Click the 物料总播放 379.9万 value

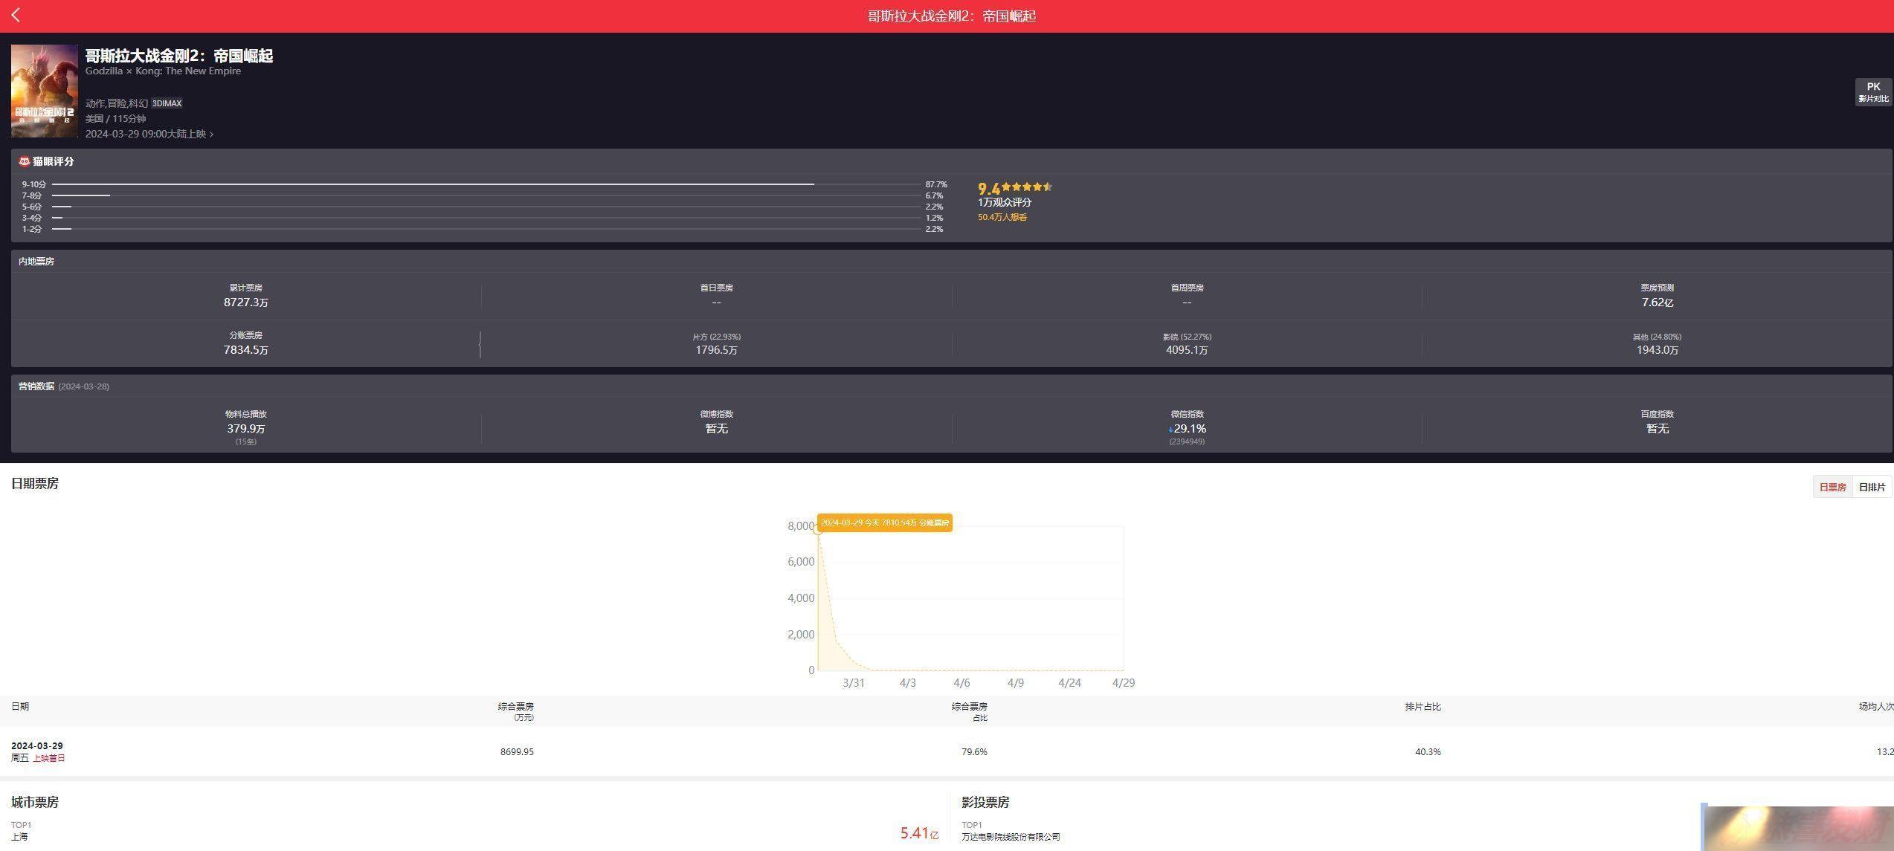246,429
